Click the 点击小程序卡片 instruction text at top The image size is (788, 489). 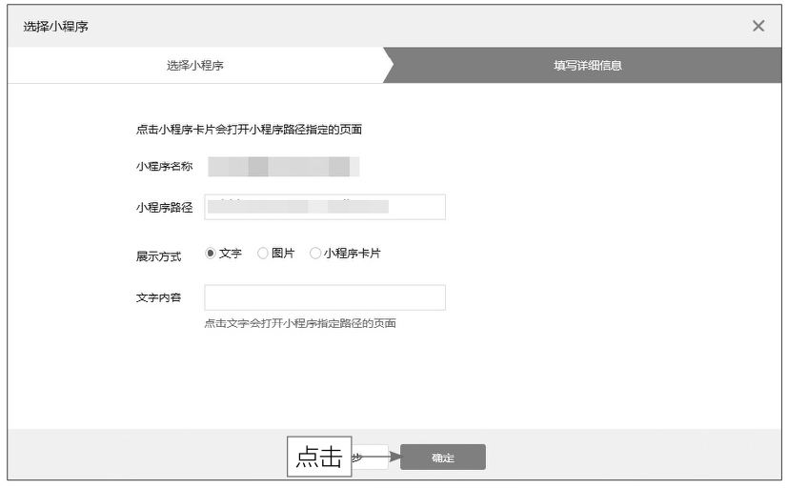[x=249, y=130]
